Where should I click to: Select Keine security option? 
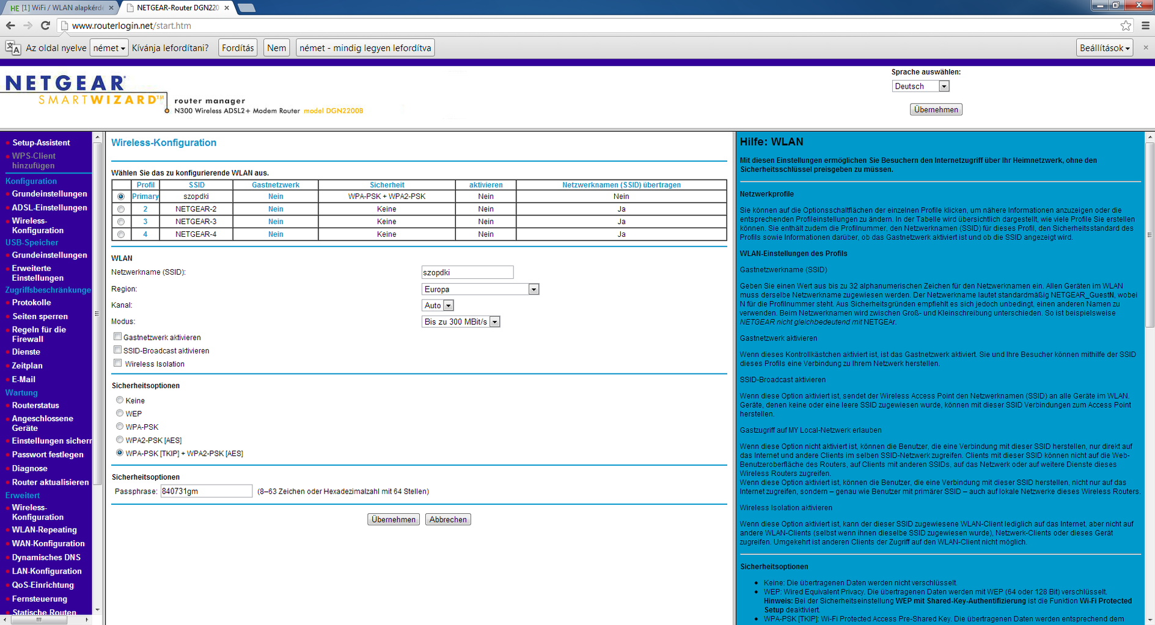click(x=120, y=400)
